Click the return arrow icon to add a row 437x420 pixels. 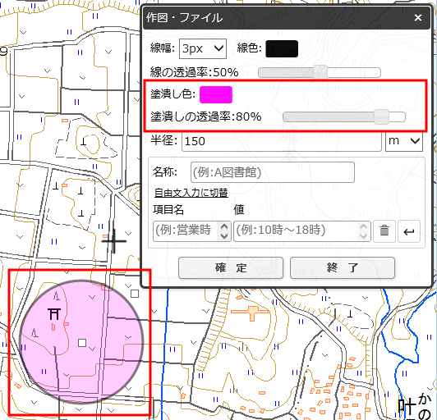click(x=409, y=231)
